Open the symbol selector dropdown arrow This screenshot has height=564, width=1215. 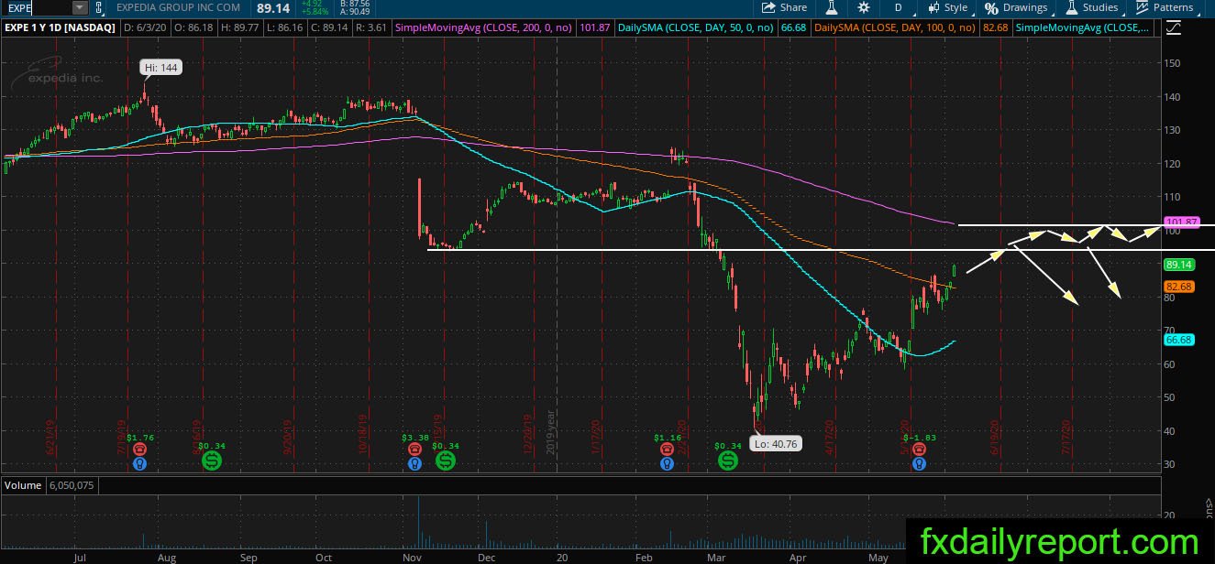click(x=79, y=7)
